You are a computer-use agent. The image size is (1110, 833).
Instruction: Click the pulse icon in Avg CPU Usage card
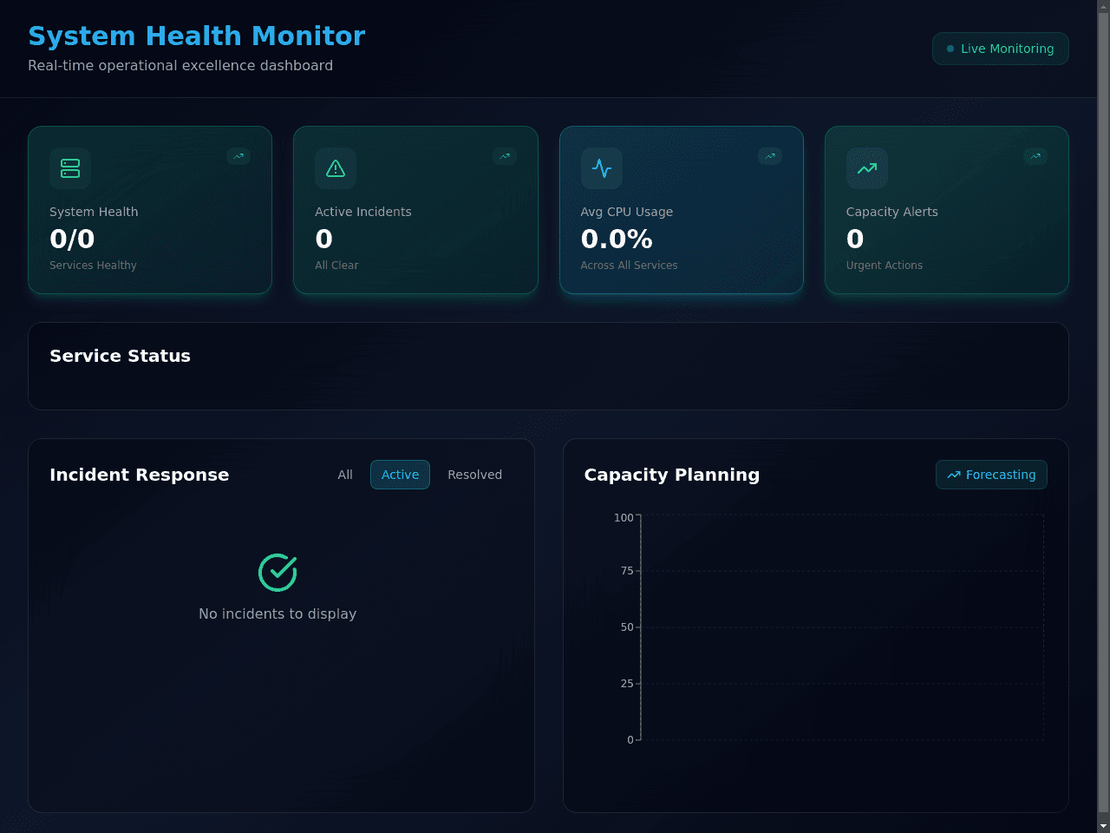pyautogui.click(x=602, y=168)
